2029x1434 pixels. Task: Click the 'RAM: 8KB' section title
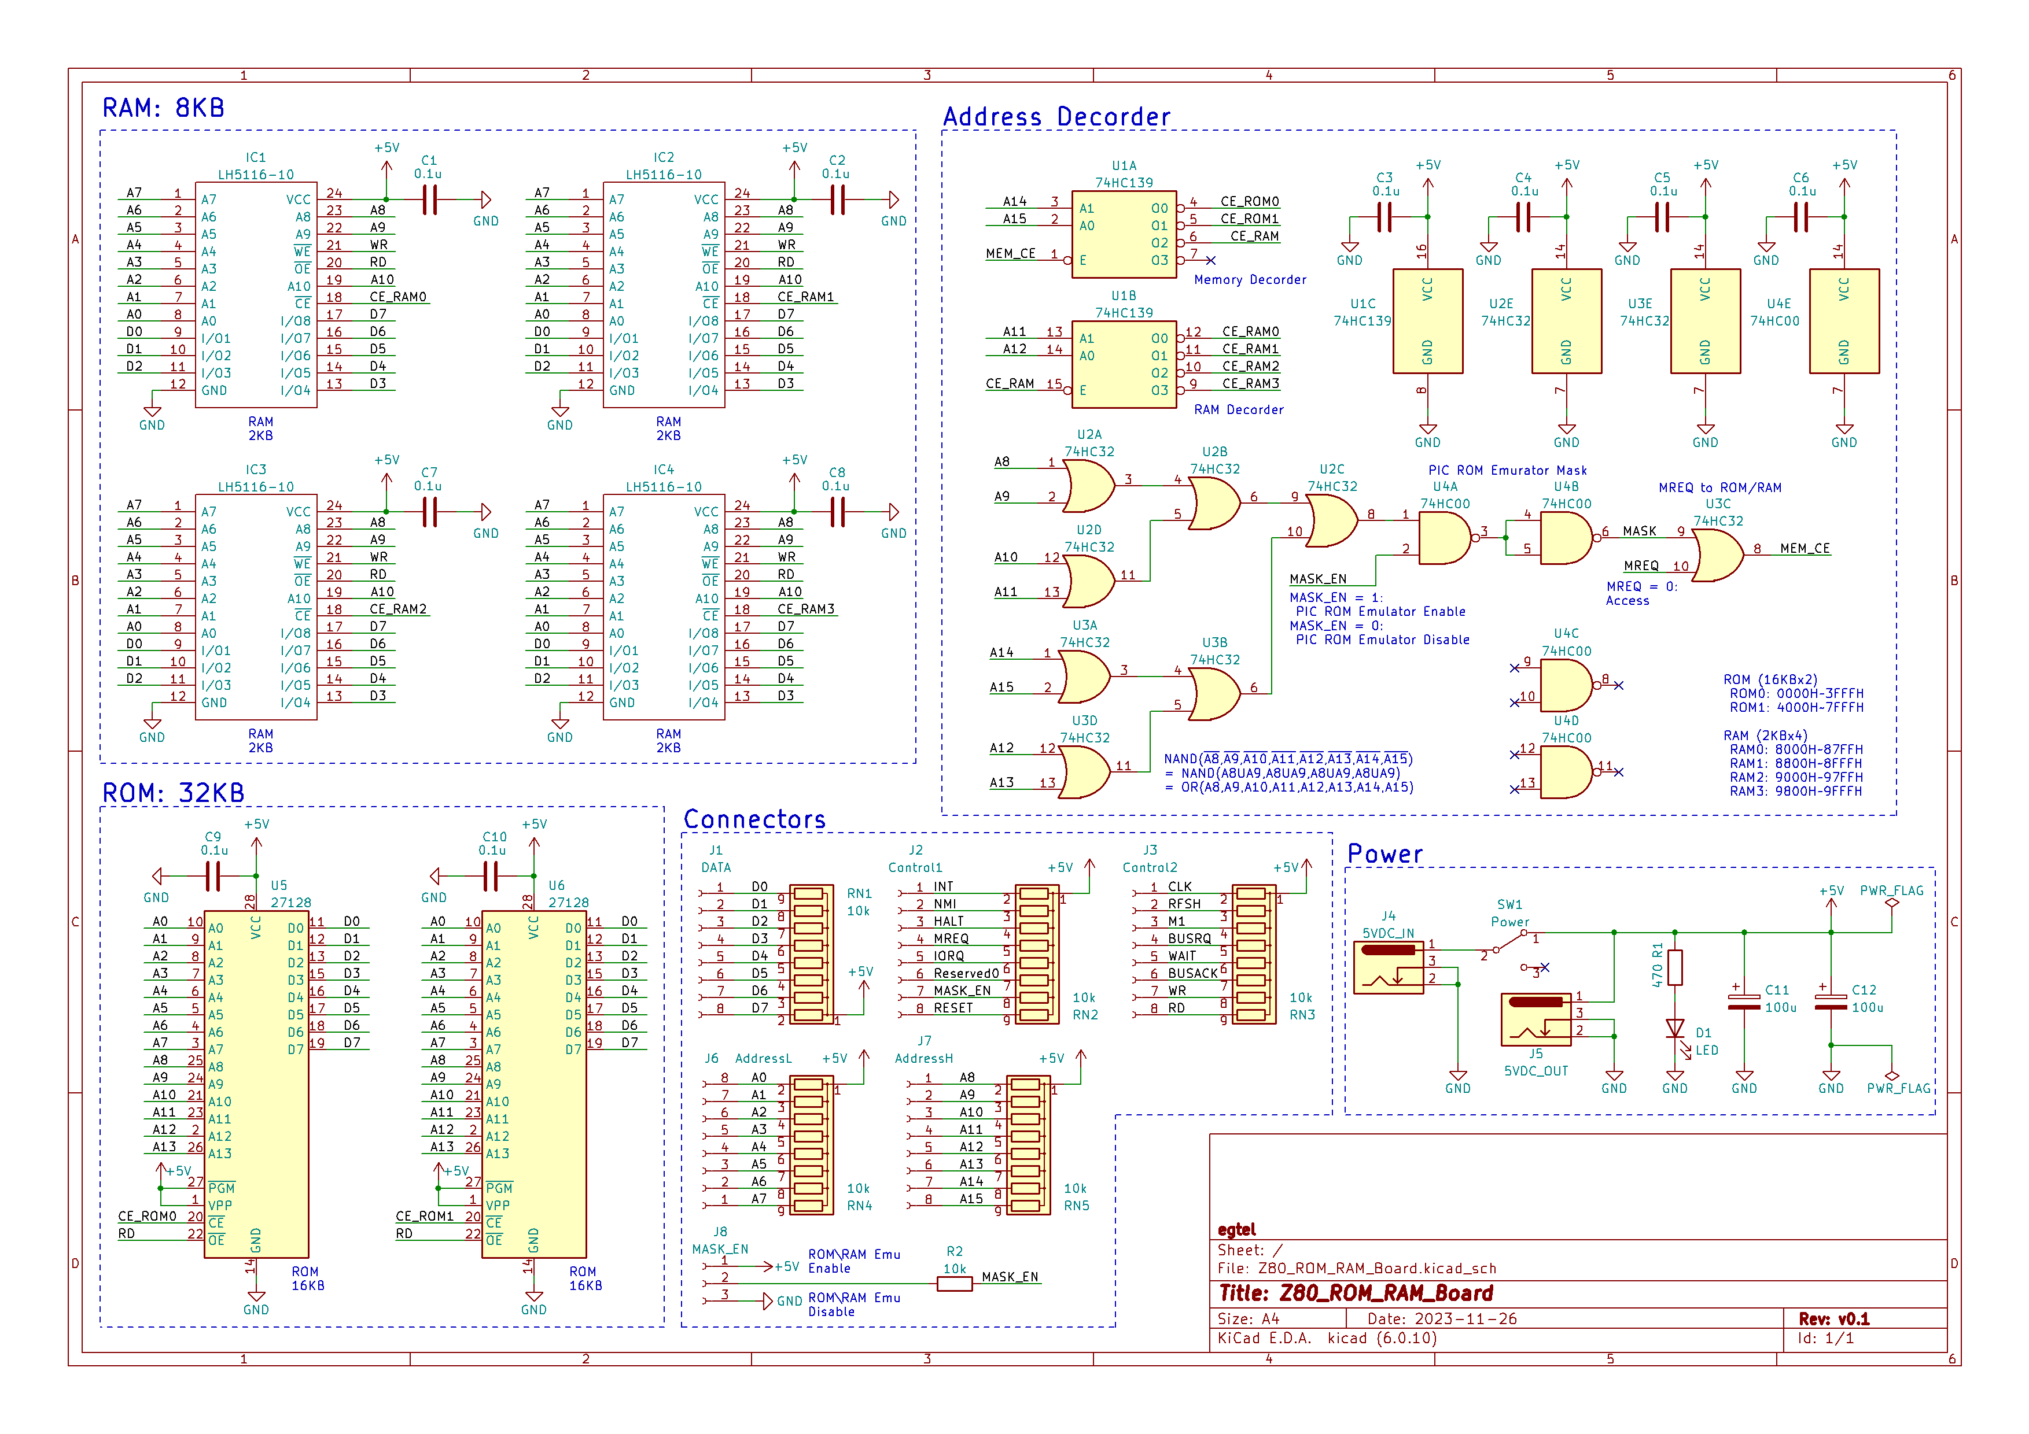(x=164, y=108)
